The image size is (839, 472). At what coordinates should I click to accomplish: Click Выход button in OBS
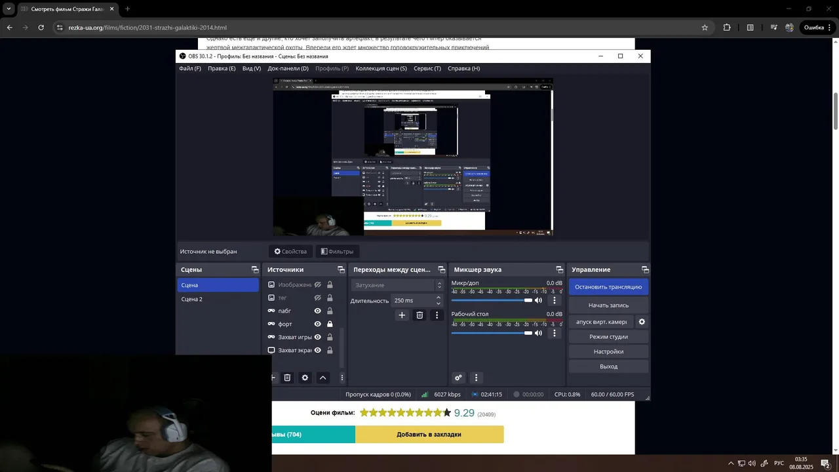coord(608,366)
